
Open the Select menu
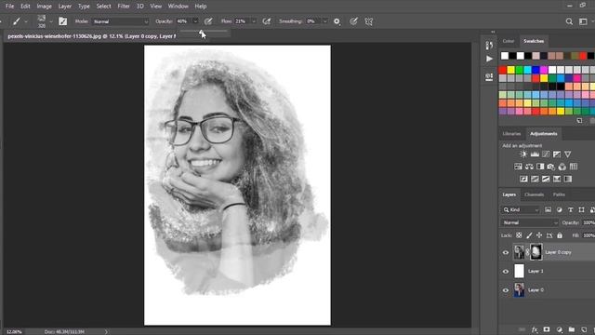(103, 7)
